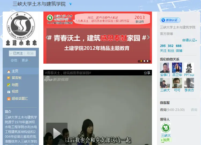Viewport: 201px width, 145px height.
Task: Open the 留言板 message board
Action: pos(16,78)
